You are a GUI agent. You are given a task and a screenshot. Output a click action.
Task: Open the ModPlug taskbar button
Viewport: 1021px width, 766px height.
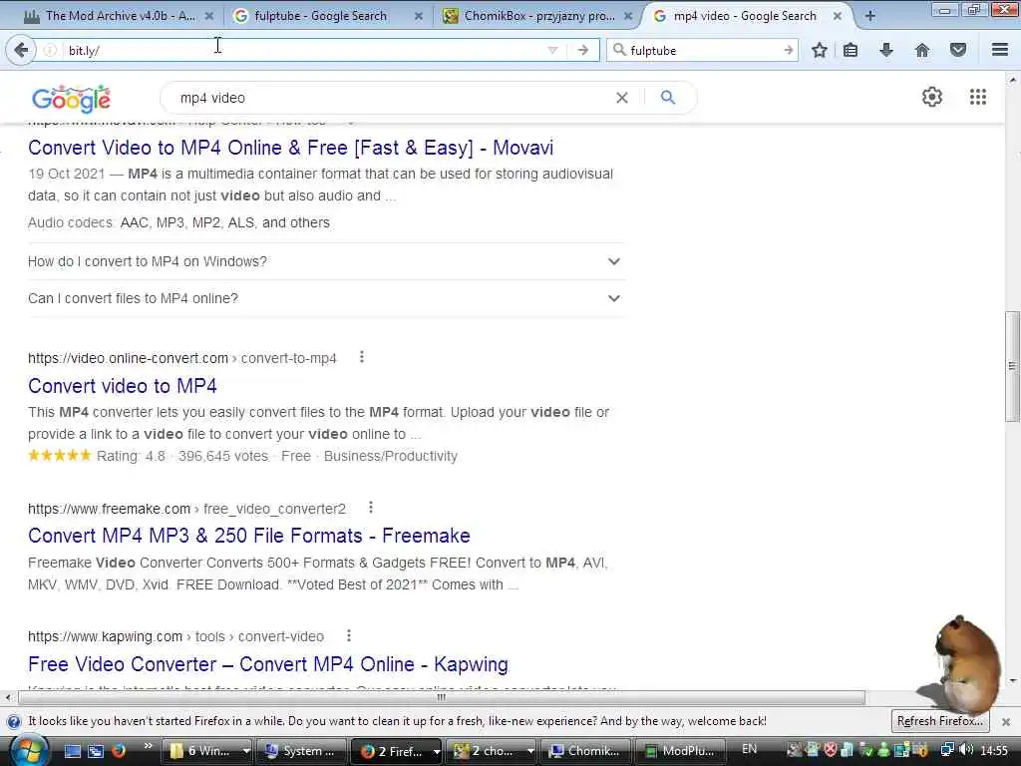click(x=681, y=751)
